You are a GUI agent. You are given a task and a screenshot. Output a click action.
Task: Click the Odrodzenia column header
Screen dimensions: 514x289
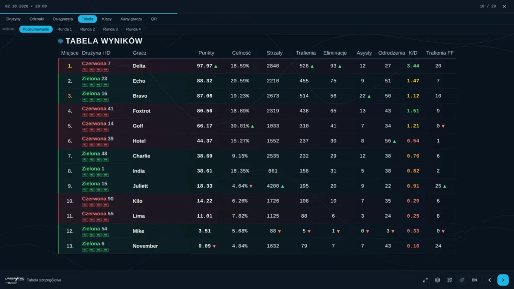[392, 53]
